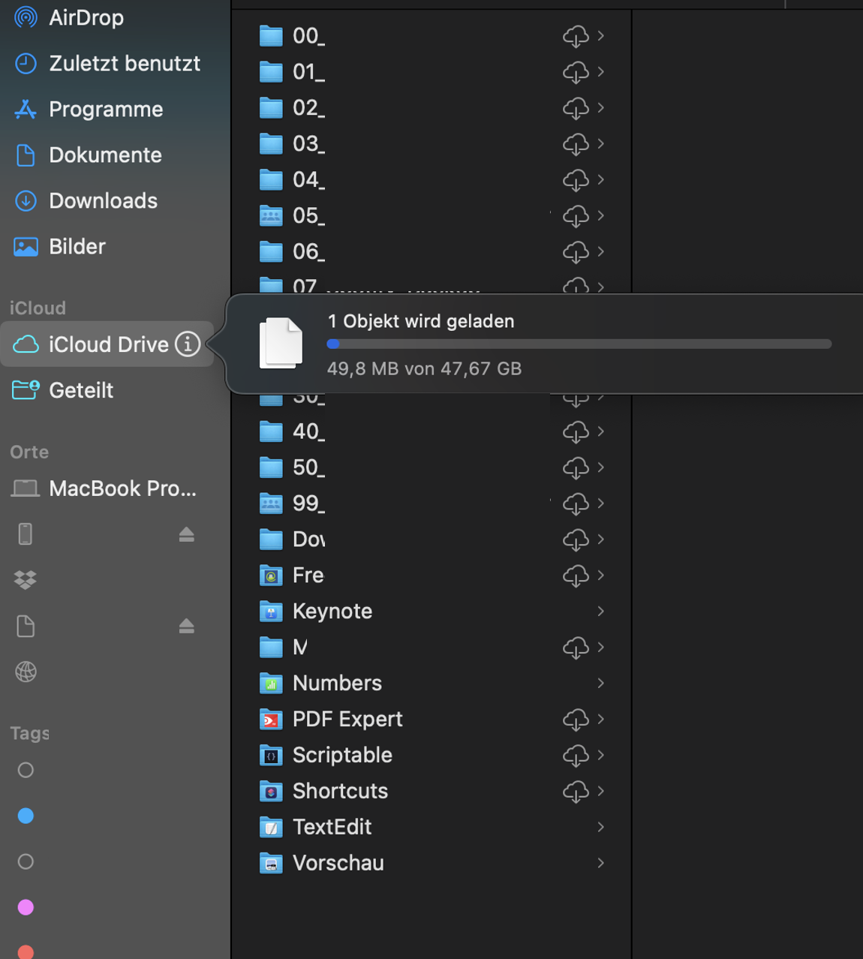863x959 pixels.
Task: Click the document icon in progress popup
Action: 281,343
